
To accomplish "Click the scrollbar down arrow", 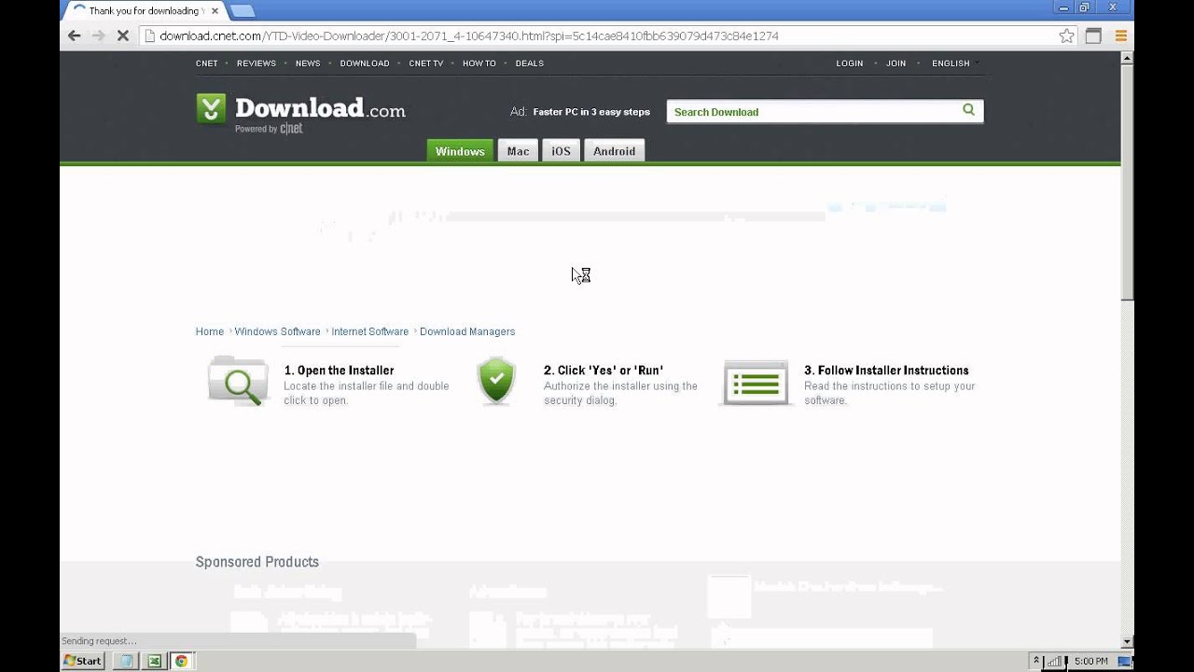I will click(x=1127, y=641).
